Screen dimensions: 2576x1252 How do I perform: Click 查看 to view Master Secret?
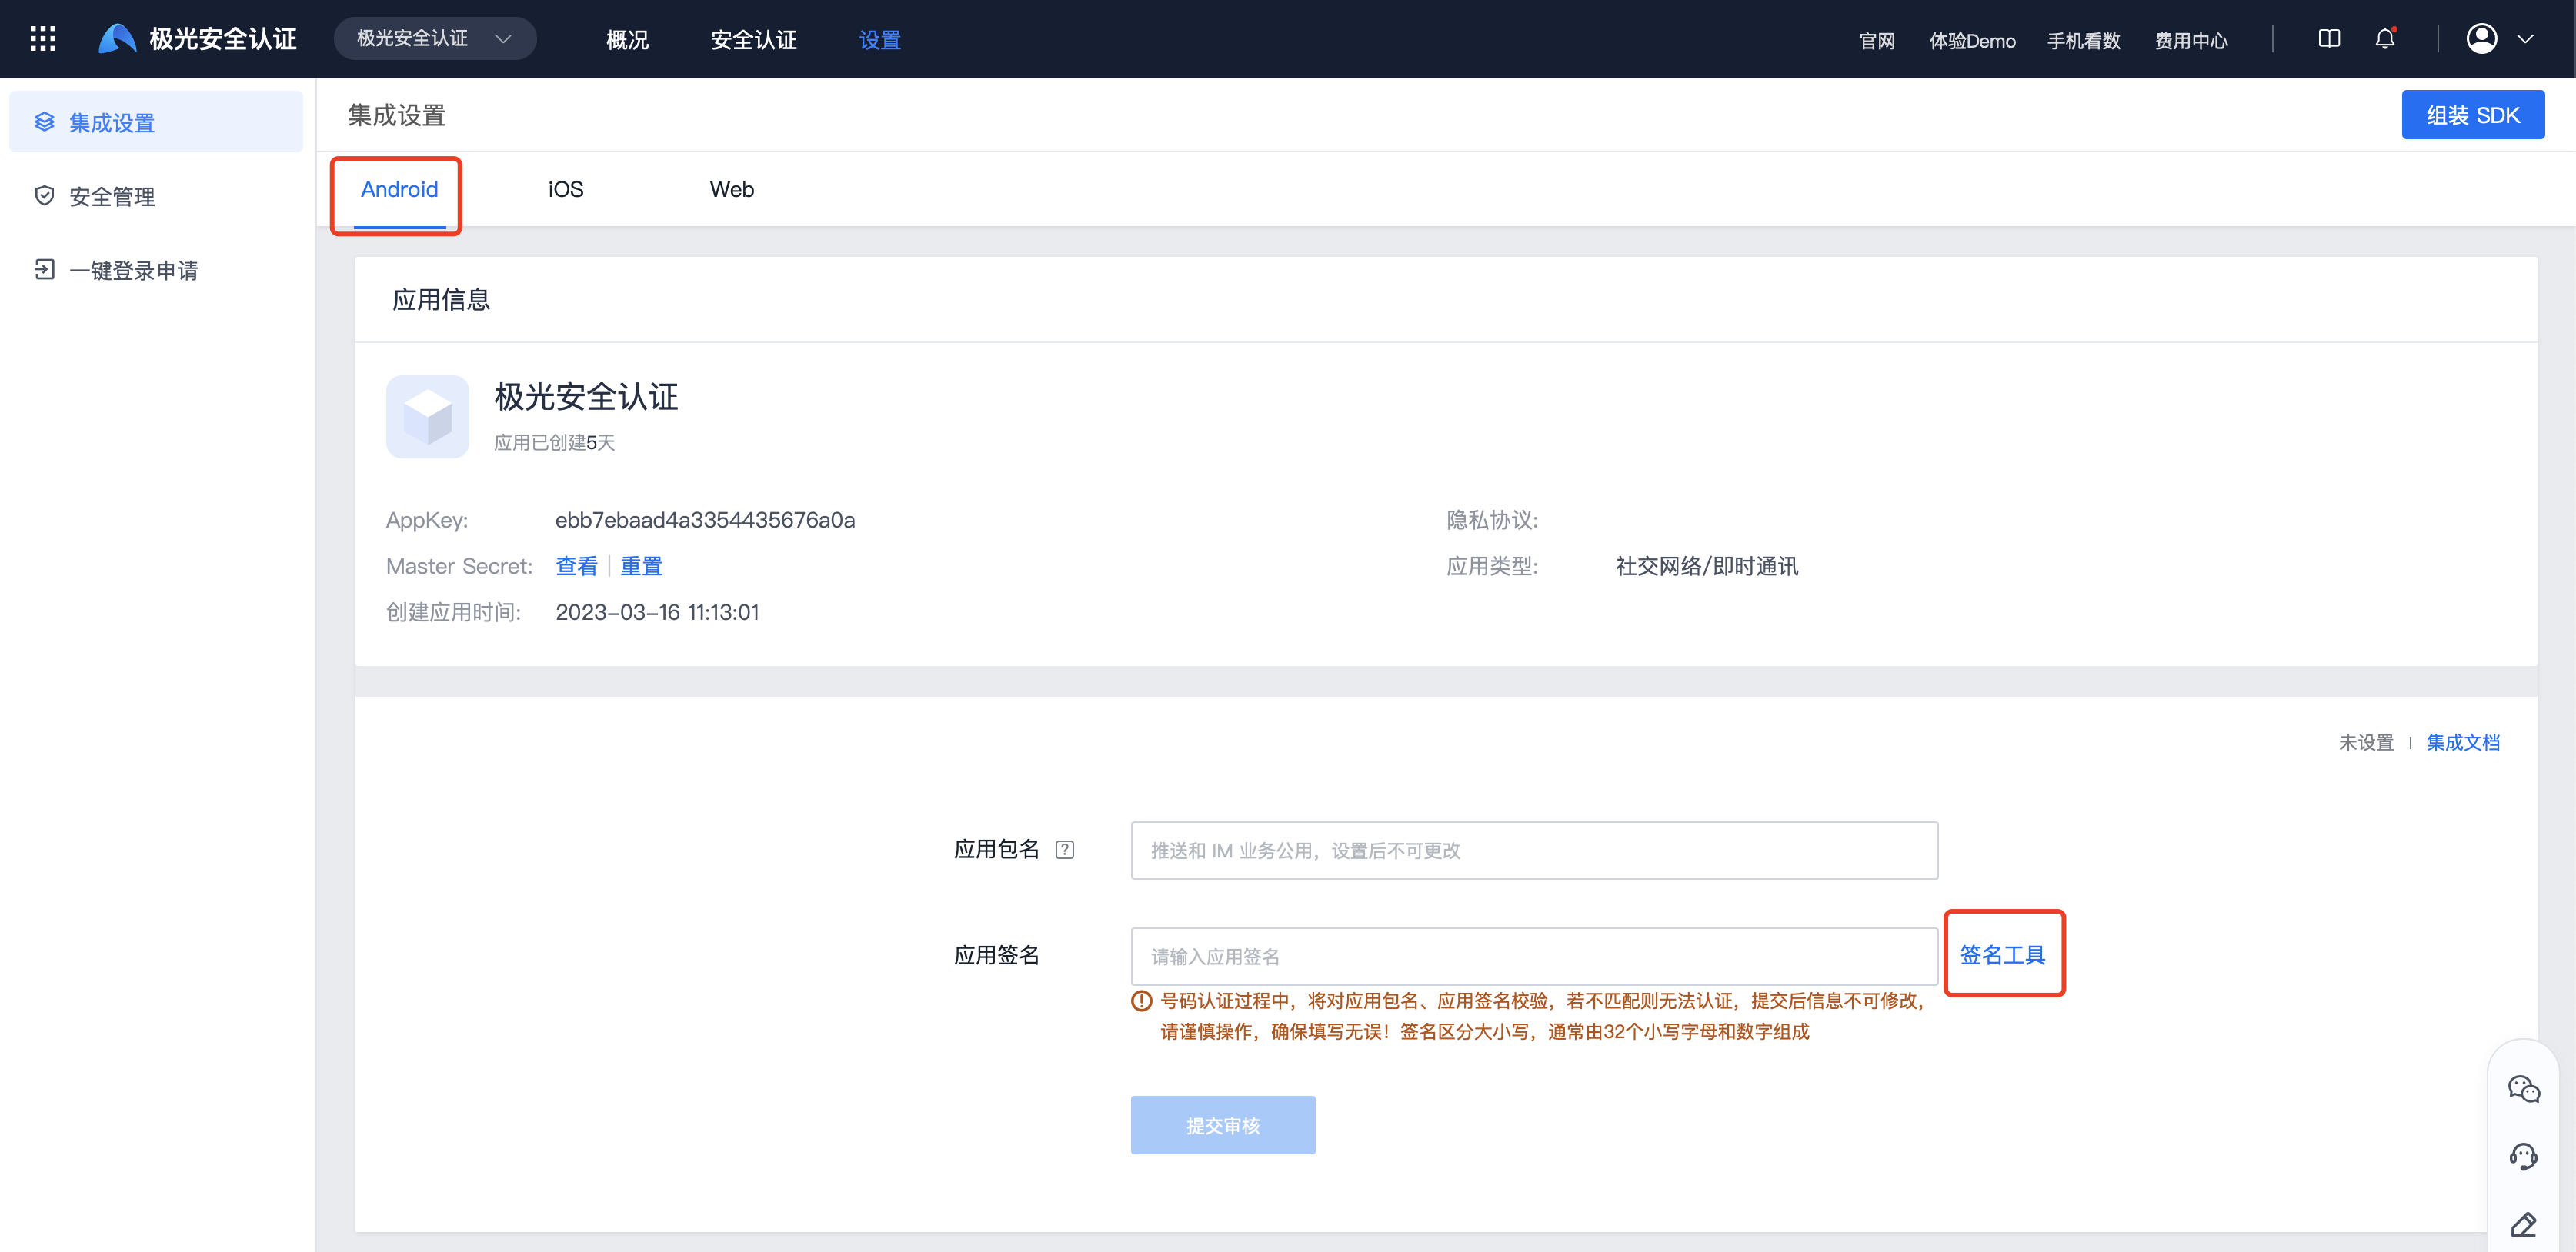[x=576, y=565]
